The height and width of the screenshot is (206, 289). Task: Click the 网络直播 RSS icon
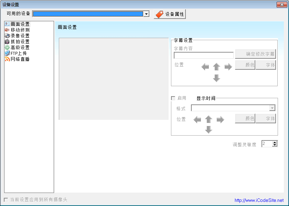[x=7, y=59]
